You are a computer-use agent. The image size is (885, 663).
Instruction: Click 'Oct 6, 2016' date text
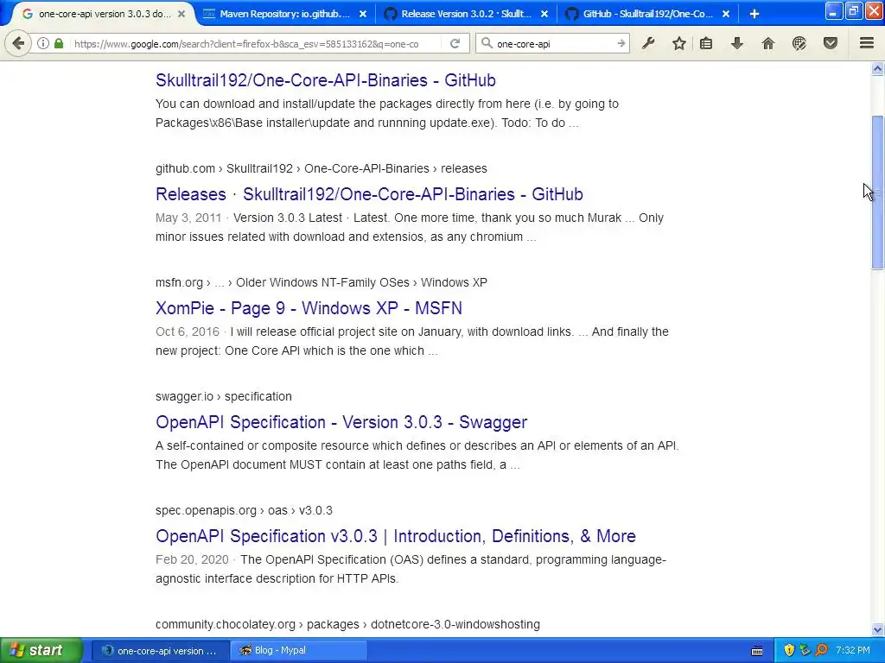(x=188, y=331)
